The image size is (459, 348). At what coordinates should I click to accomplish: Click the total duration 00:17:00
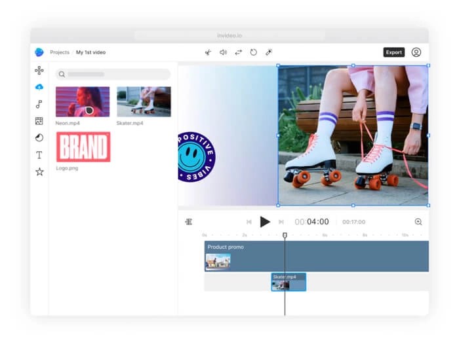coord(354,222)
